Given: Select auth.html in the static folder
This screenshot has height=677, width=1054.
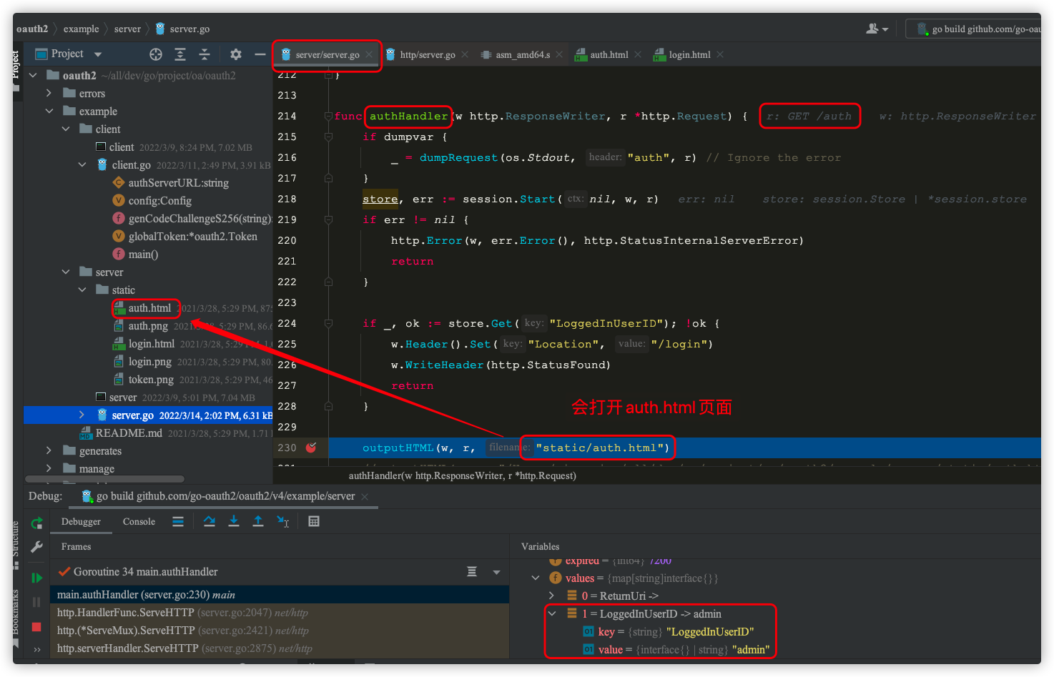Looking at the screenshot, I should point(149,308).
